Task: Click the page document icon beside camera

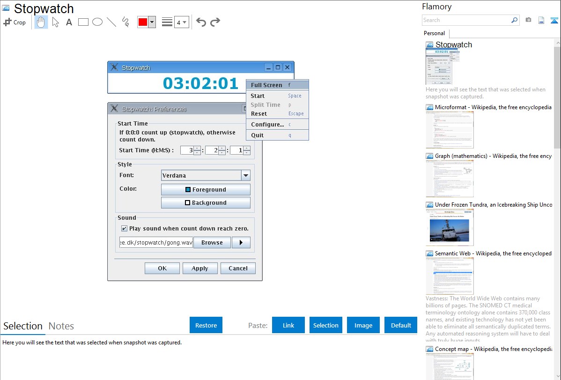Action: (x=541, y=20)
